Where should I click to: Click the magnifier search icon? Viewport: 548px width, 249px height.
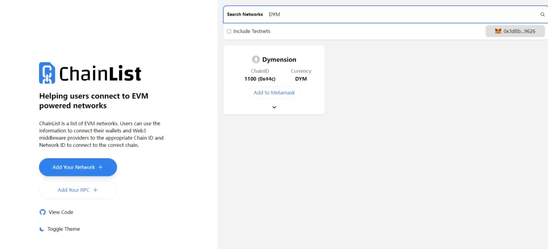pos(543,14)
